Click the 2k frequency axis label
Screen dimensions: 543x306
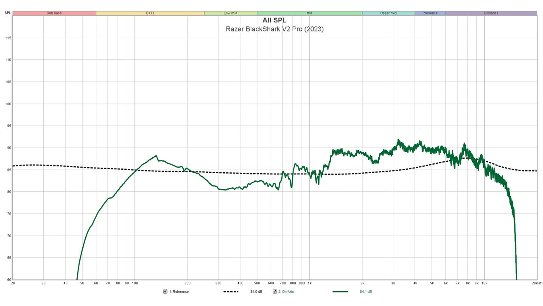click(x=362, y=283)
